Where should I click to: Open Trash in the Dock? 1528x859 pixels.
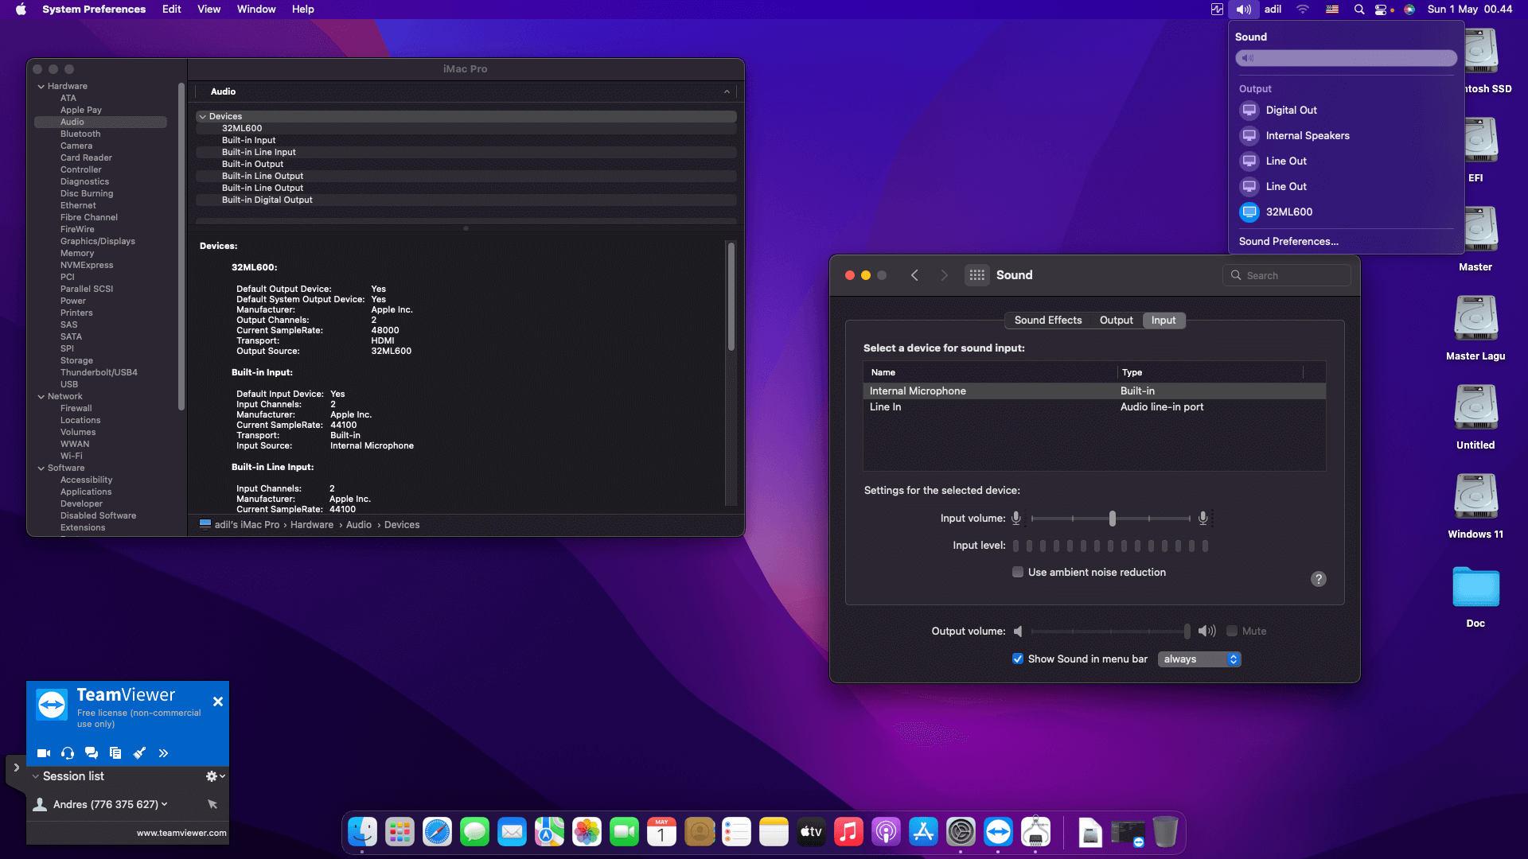[1165, 832]
